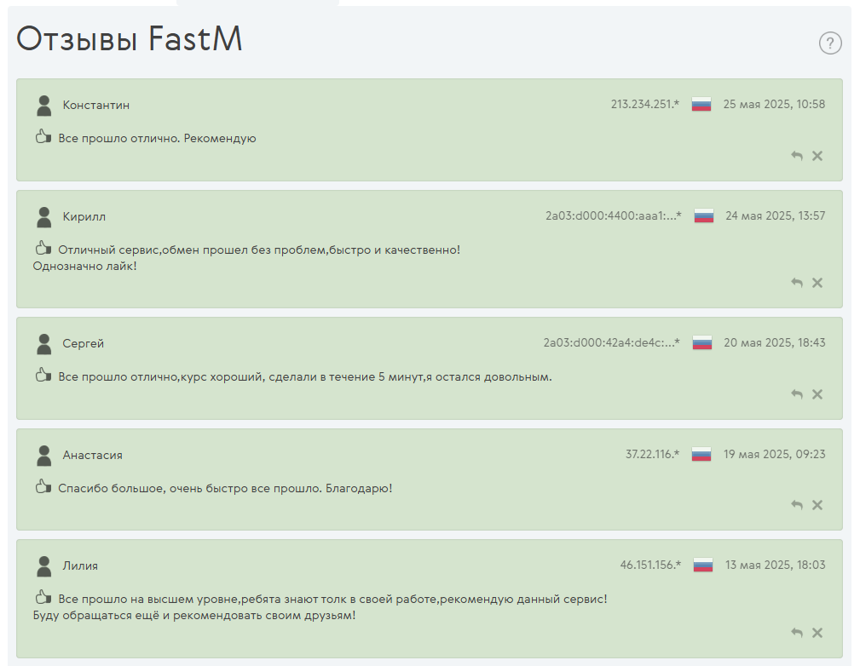
Task: Click Сергей's user avatar icon
Action: [43, 344]
